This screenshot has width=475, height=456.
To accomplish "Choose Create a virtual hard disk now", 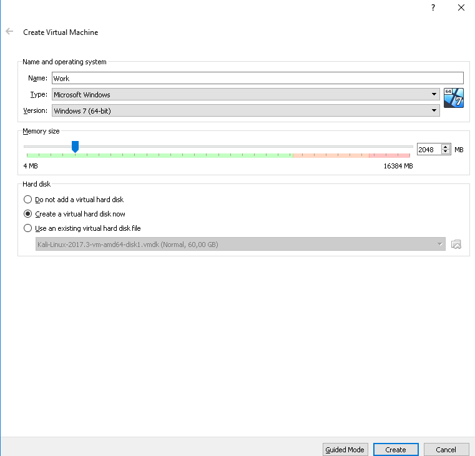I will click(27, 214).
